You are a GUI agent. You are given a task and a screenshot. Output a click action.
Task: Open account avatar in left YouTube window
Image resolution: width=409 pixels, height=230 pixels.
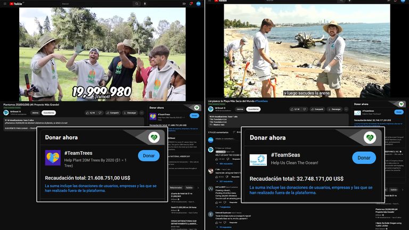coord(199,4)
